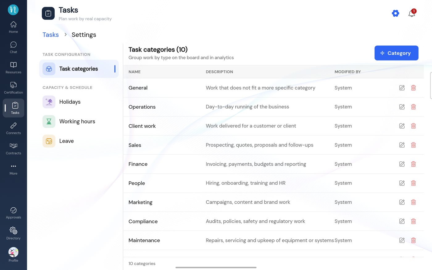Image resolution: width=432 pixels, height=270 pixels.
Task: Click the Tasks breadcrumb link
Action: pyautogui.click(x=51, y=35)
